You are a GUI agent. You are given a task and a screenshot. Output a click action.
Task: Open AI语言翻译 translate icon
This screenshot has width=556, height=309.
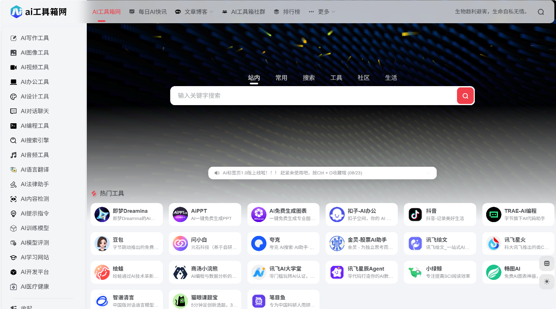tap(13, 170)
